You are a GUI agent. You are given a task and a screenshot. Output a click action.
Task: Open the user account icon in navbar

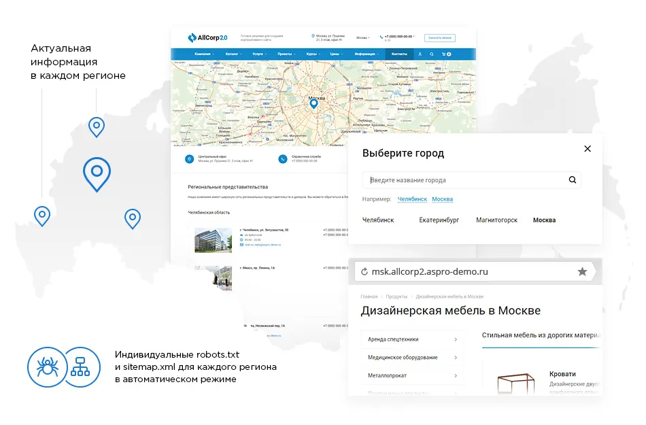click(x=420, y=54)
